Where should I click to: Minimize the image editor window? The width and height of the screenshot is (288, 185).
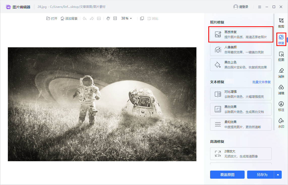tap(267, 7)
